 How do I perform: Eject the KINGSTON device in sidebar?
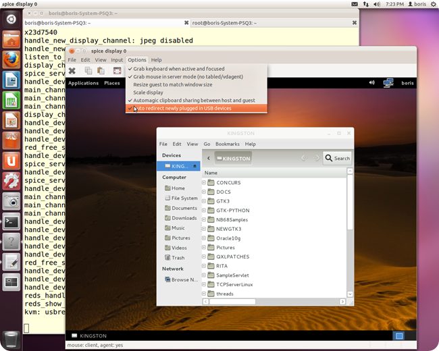click(195, 165)
